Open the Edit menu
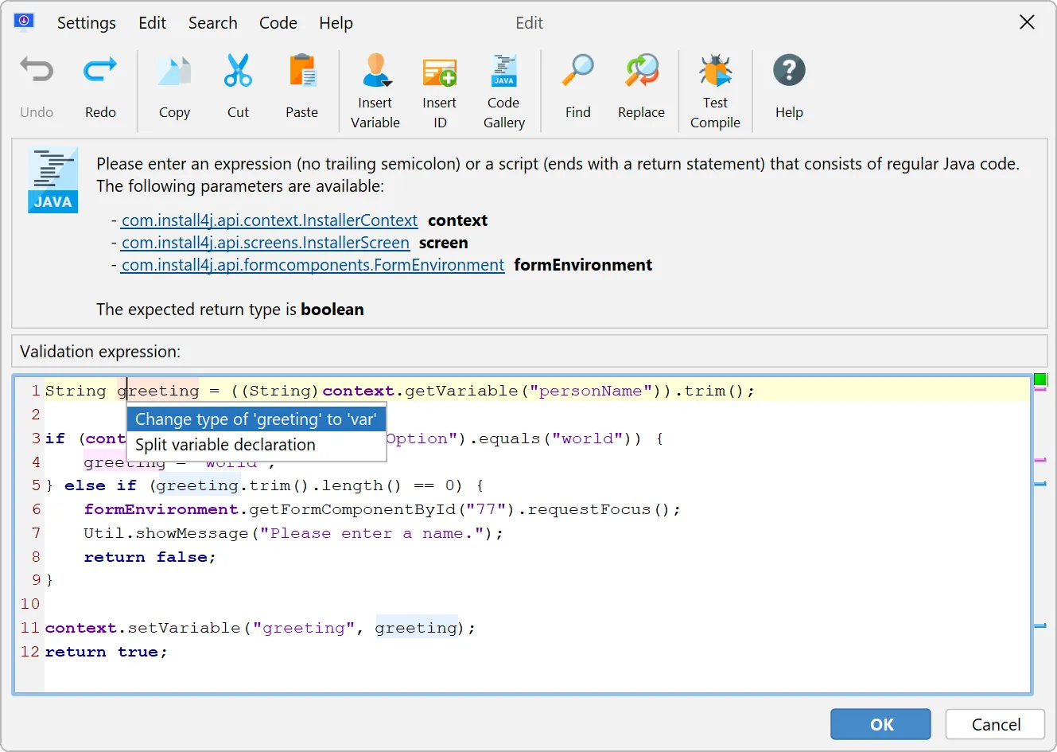This screenshot has height=752, width=1057. click(152, 23)
